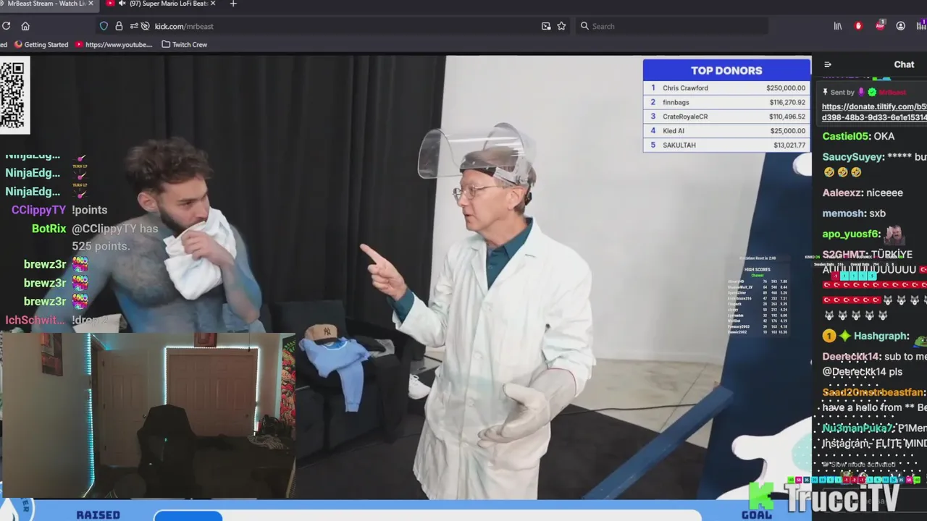This screenshot has width=927, height=521.
Task: Click username Deereckk14 in chat
Action: [x=852, y=357]
